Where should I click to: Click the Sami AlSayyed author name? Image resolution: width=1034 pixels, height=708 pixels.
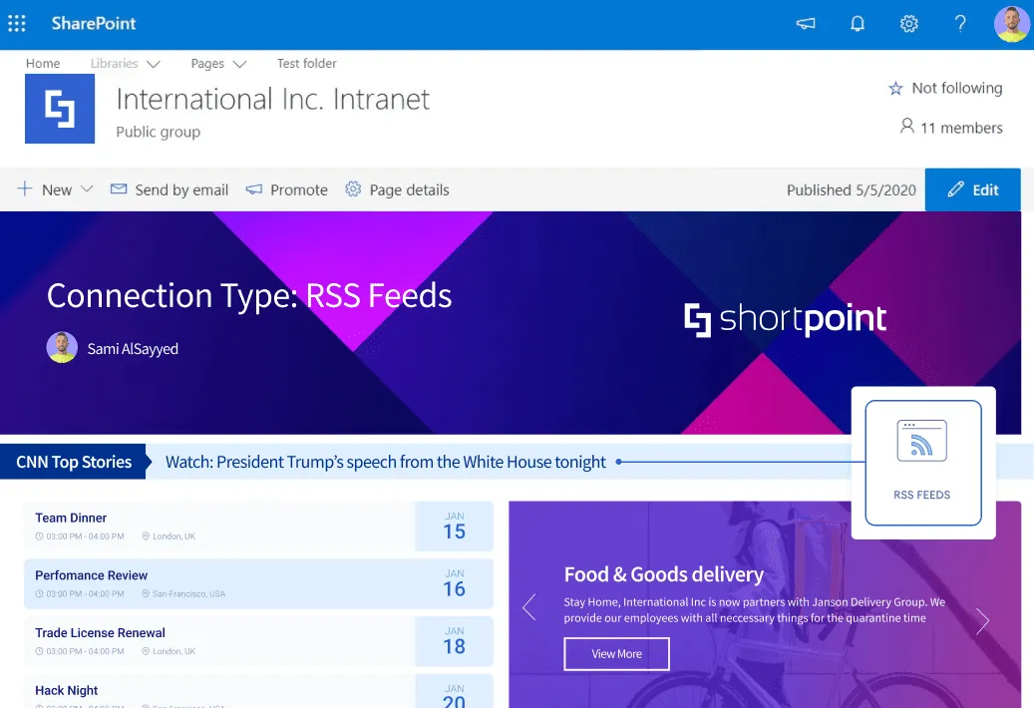point(133,349)
